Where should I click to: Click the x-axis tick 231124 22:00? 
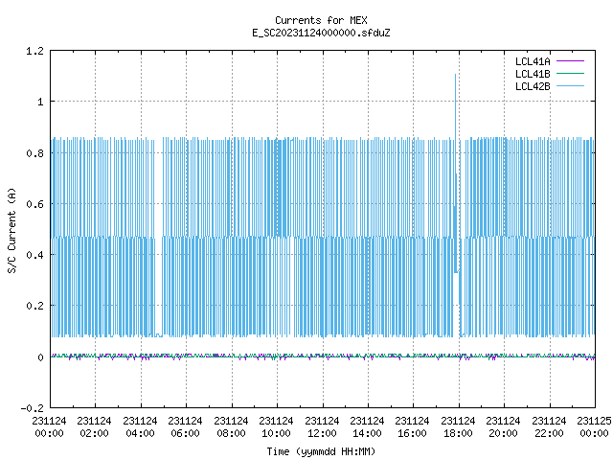click(549, 427)
